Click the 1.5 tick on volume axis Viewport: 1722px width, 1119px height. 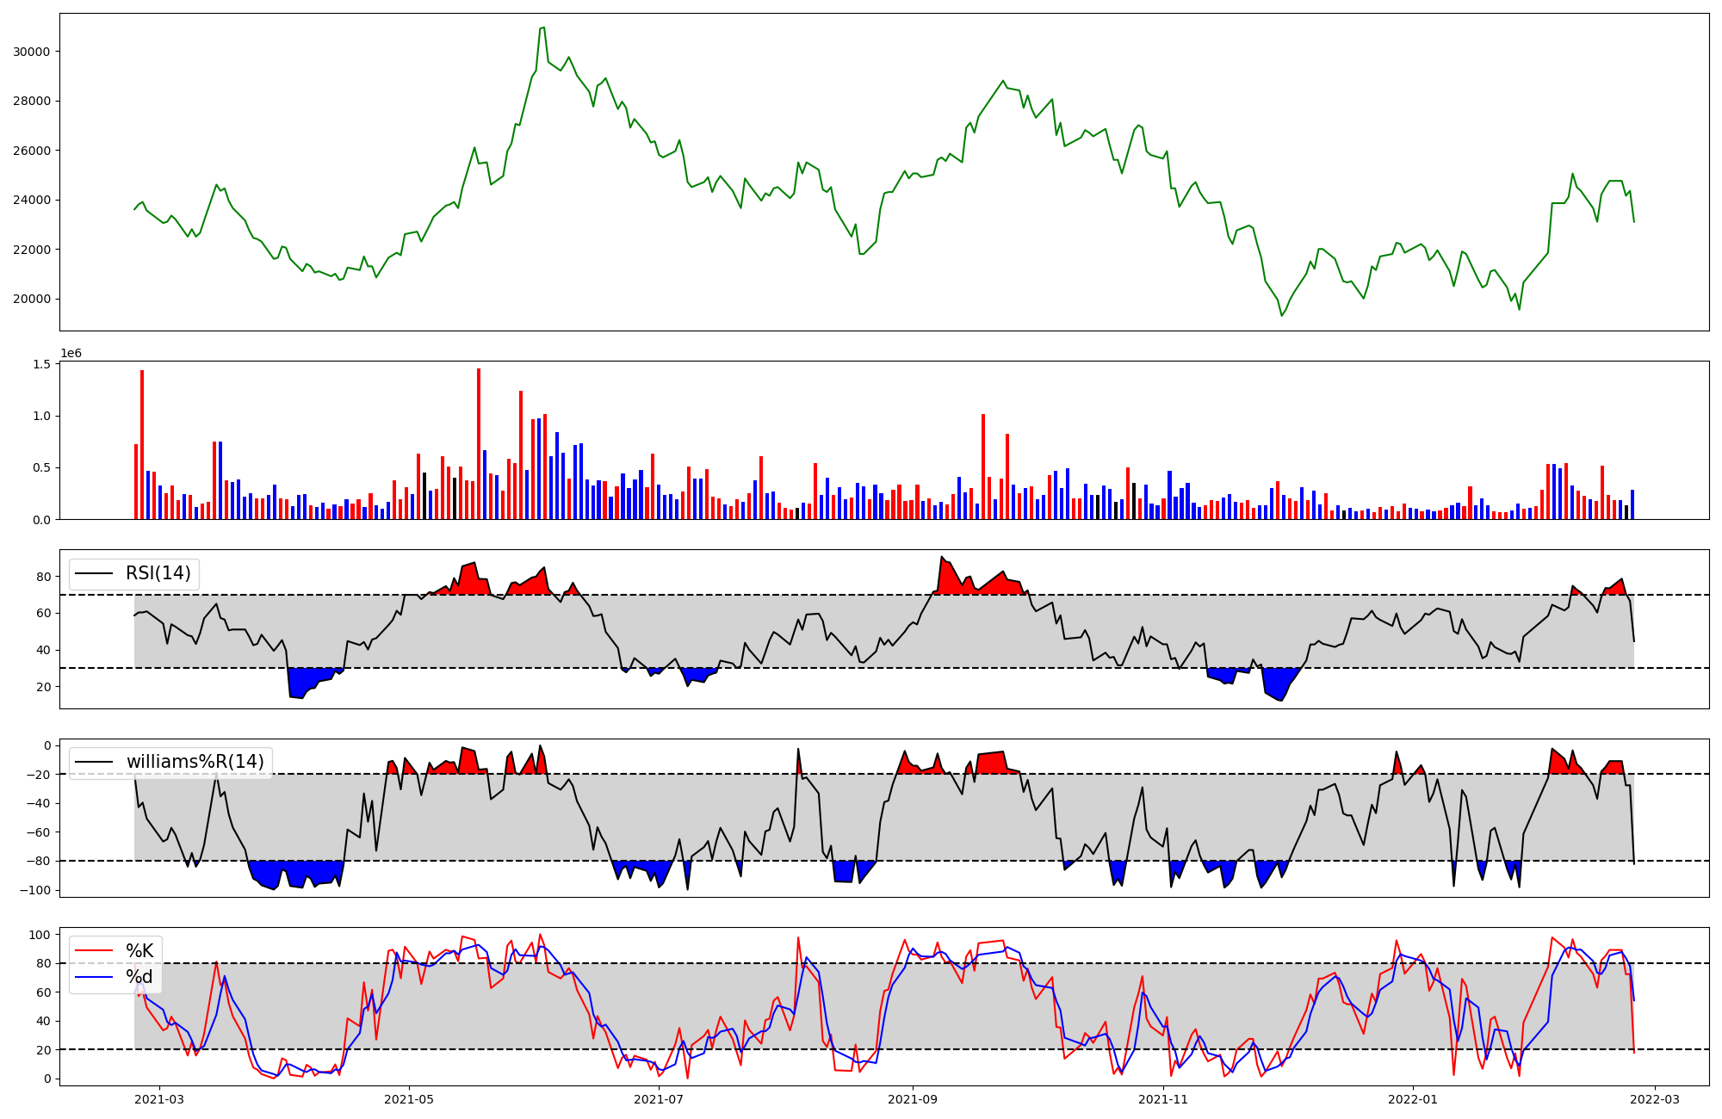click(41, 364)
